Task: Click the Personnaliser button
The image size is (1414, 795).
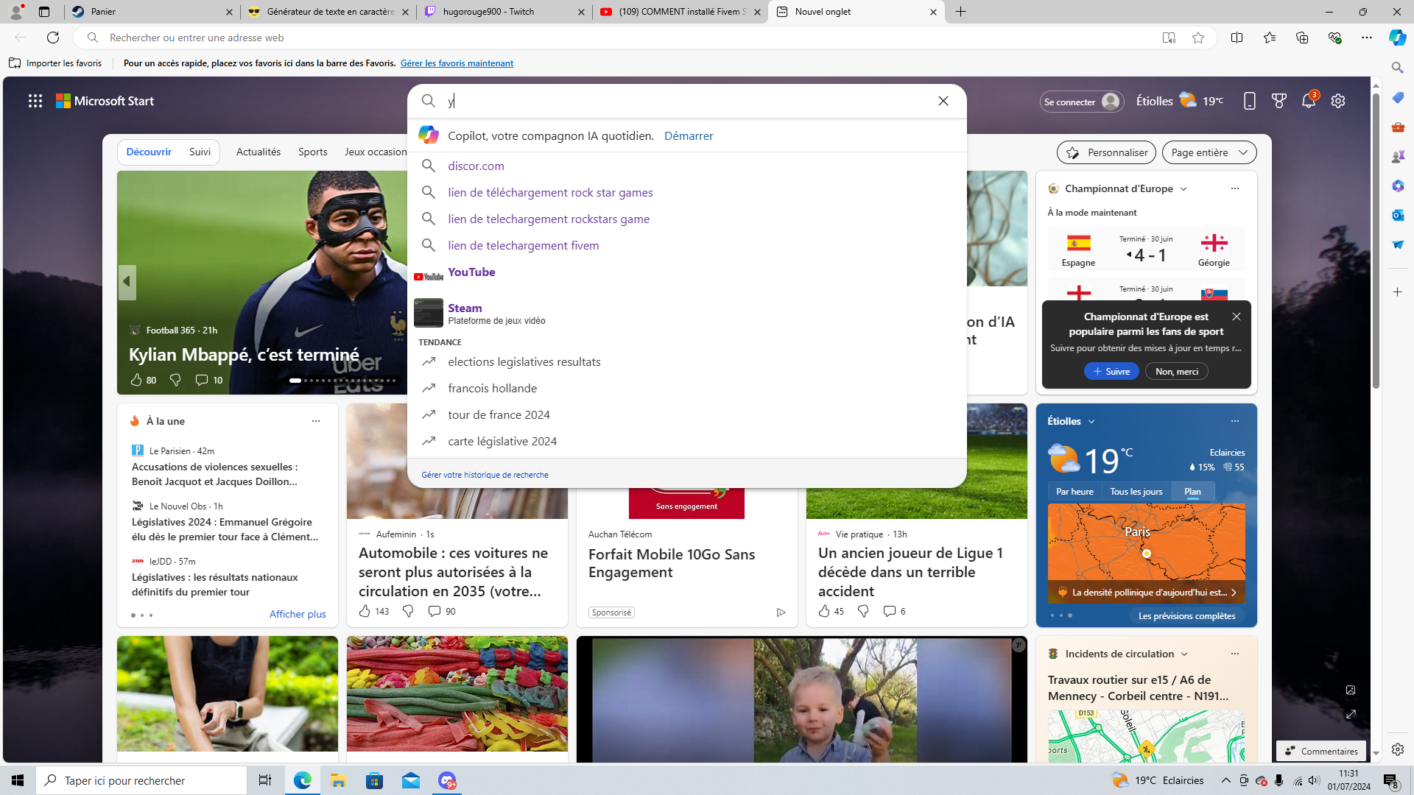Action: pos(1106,152)
